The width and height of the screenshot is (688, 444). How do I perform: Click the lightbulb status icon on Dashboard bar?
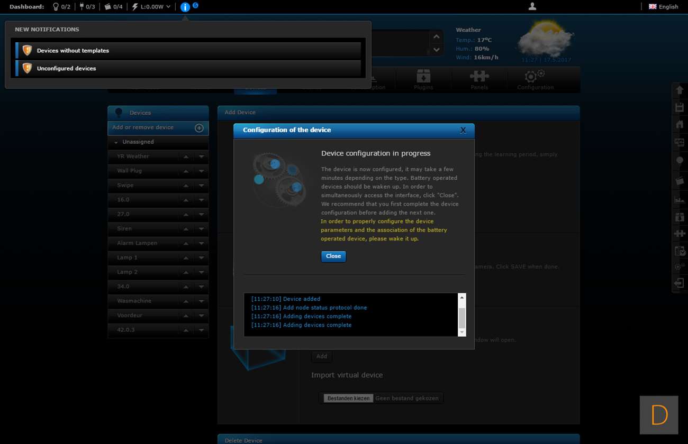click(x=56, y=7)
